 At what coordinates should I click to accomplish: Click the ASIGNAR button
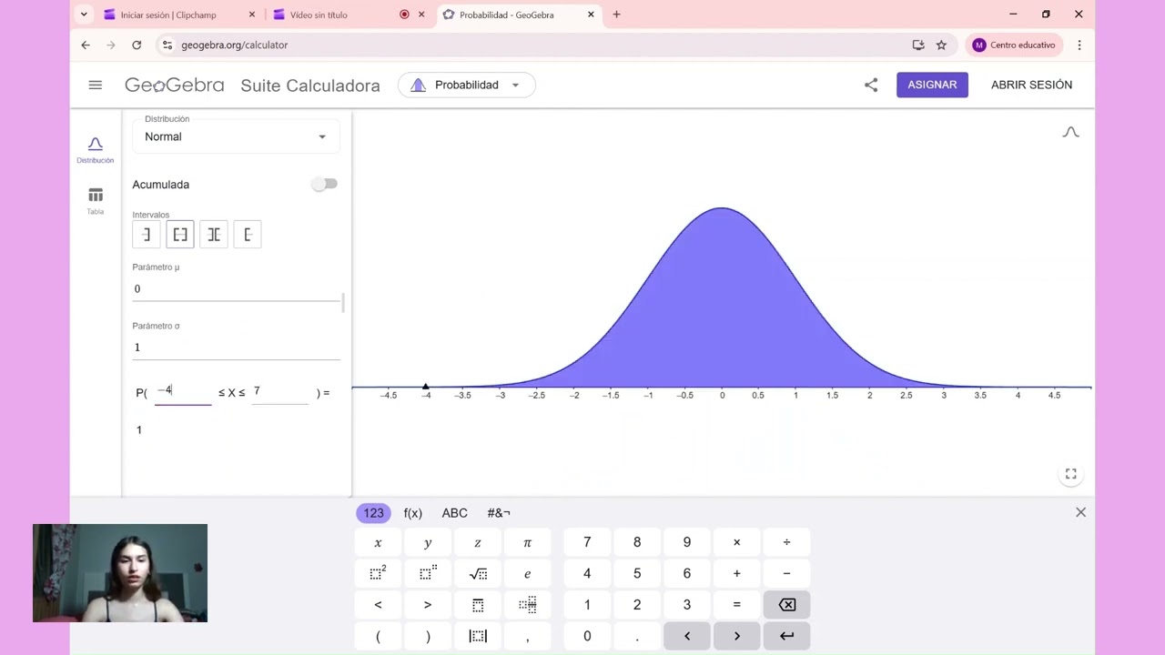pos(932,85)
